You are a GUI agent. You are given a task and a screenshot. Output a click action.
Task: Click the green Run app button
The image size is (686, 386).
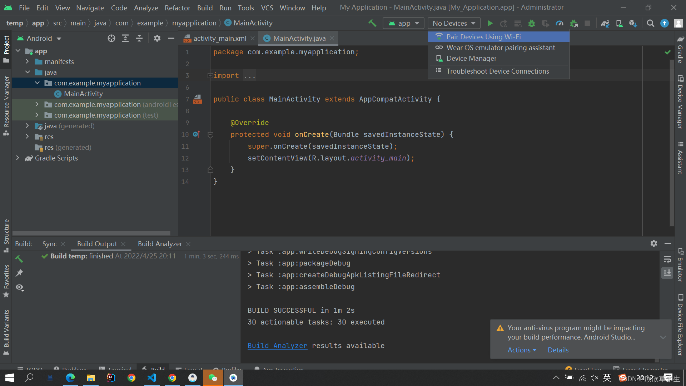[x=490, y=23]
